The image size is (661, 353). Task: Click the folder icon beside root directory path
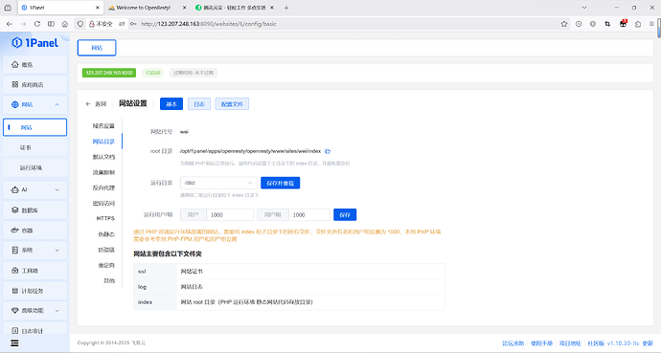click(328, 151)
